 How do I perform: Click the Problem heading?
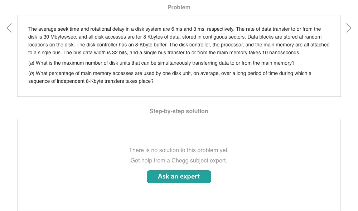pos(179,7)
